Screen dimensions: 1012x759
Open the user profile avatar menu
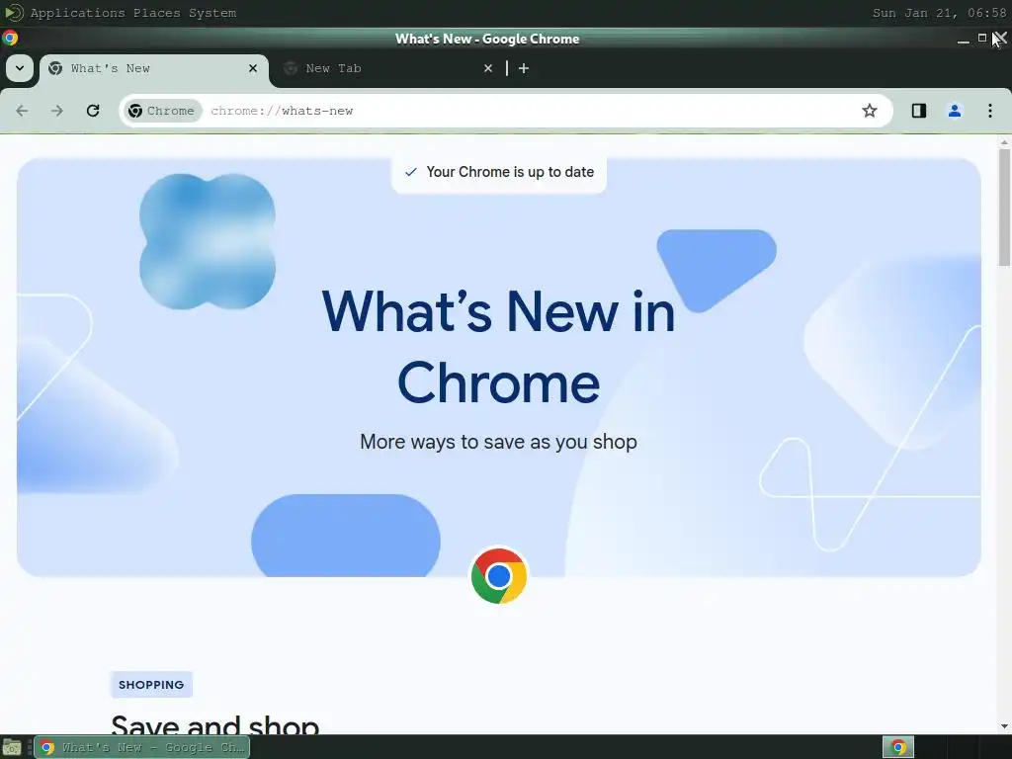[955, 111]
